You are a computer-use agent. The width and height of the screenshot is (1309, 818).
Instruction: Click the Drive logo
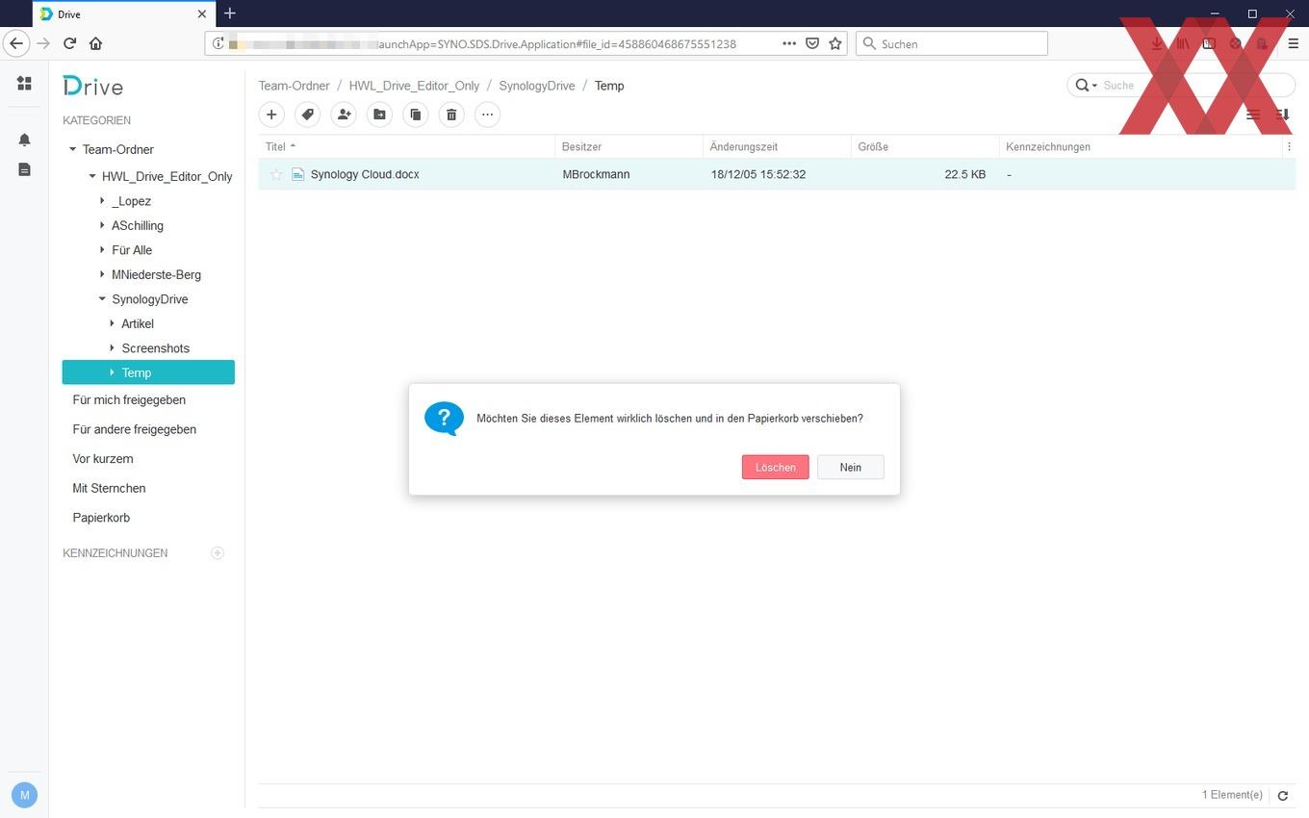pos(92,86)
